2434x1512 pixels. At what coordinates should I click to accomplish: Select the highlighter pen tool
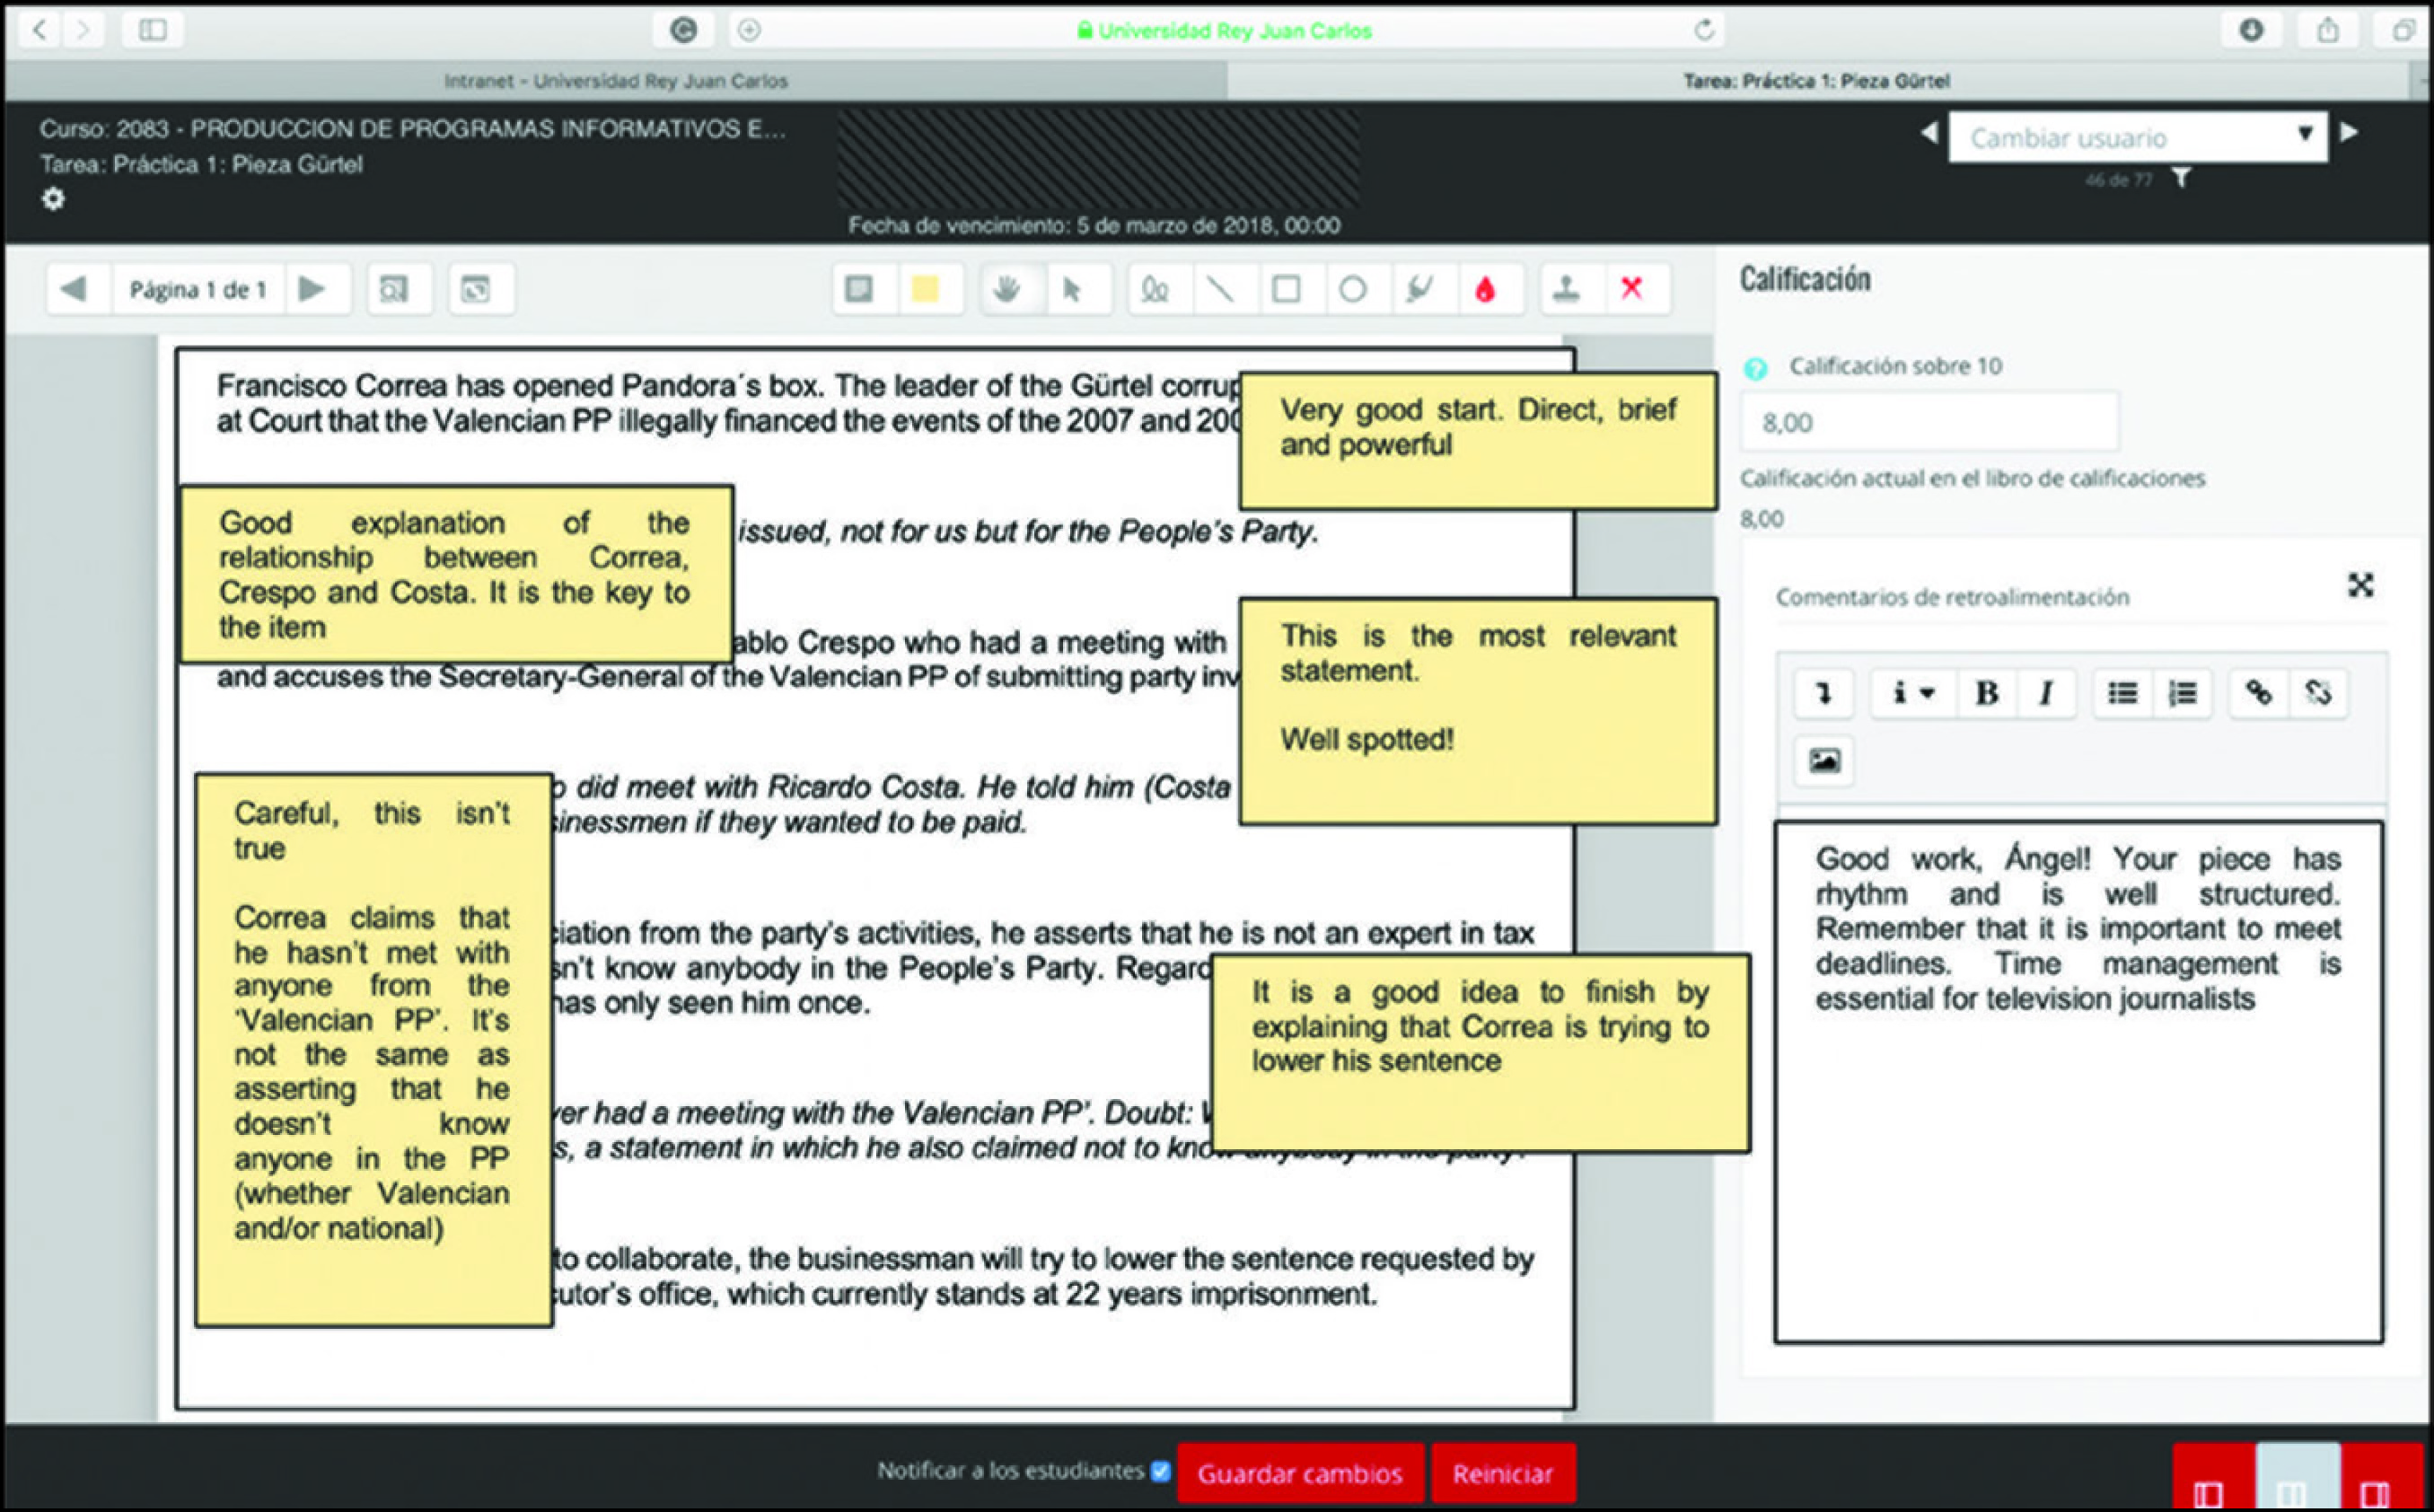pos(1419,290)
